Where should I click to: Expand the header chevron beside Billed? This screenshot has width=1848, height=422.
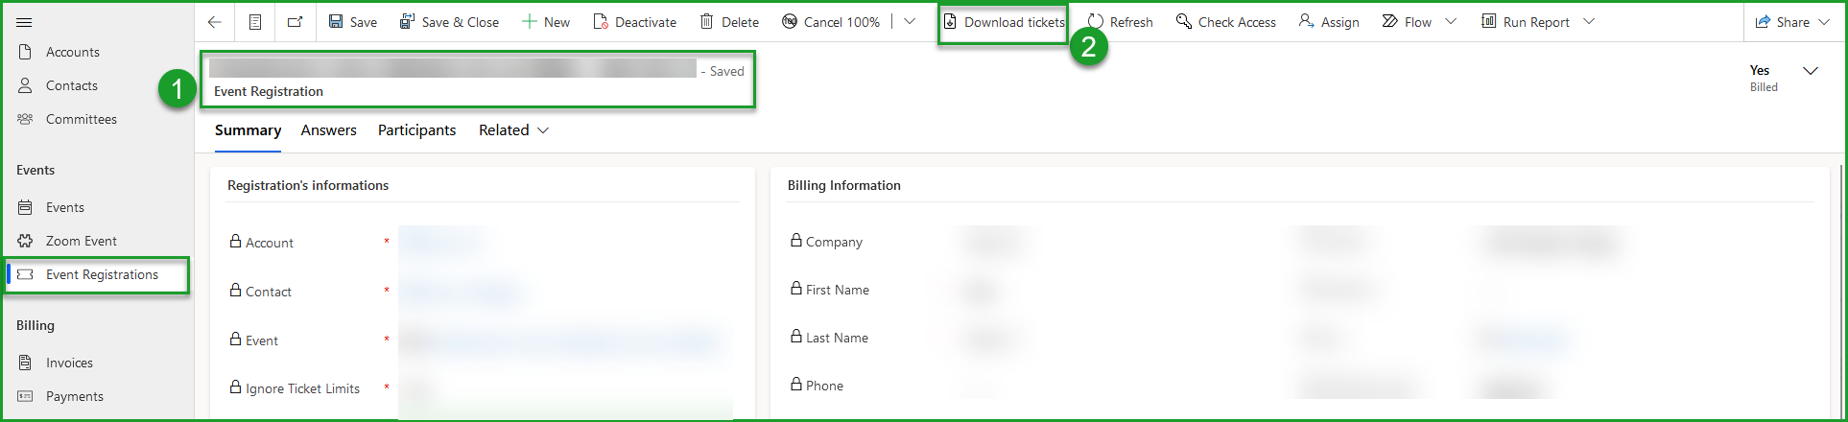[1811, 71]
